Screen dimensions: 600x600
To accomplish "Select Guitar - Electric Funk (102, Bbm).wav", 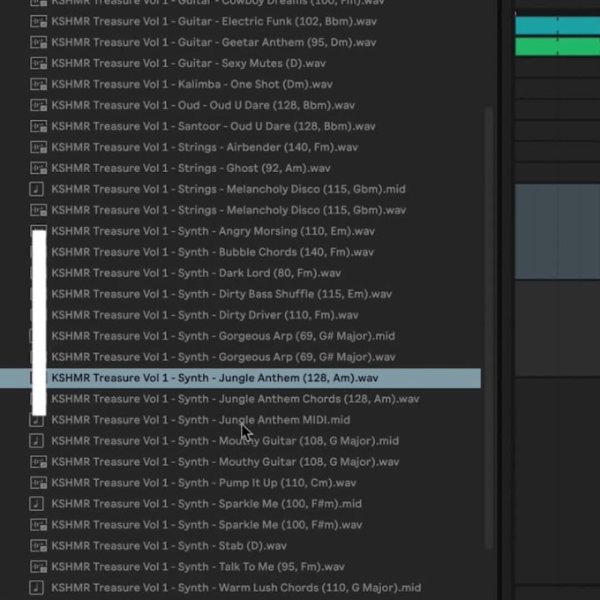I will pyautogui.click(x=214, y=21).
